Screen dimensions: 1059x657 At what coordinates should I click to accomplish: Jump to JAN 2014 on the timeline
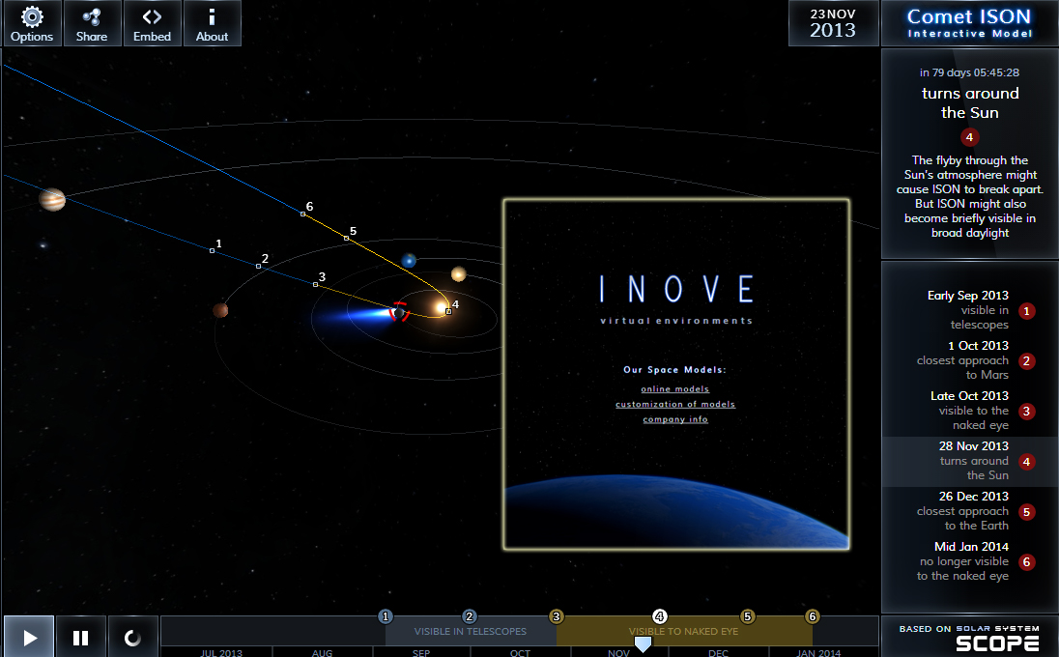(x=818, y=653)
